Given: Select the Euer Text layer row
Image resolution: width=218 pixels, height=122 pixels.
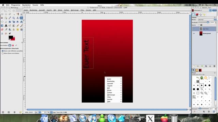Looking at the screenshot, I should point(204,29).
